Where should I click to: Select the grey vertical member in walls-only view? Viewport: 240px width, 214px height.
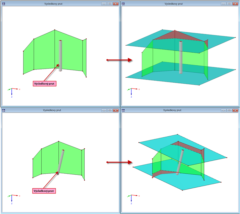pos(60,56)
